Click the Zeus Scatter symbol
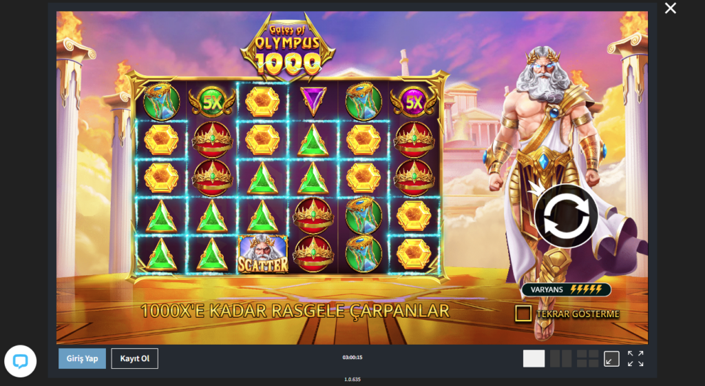This screenshot has width=705, height=386. pos(262,254)
